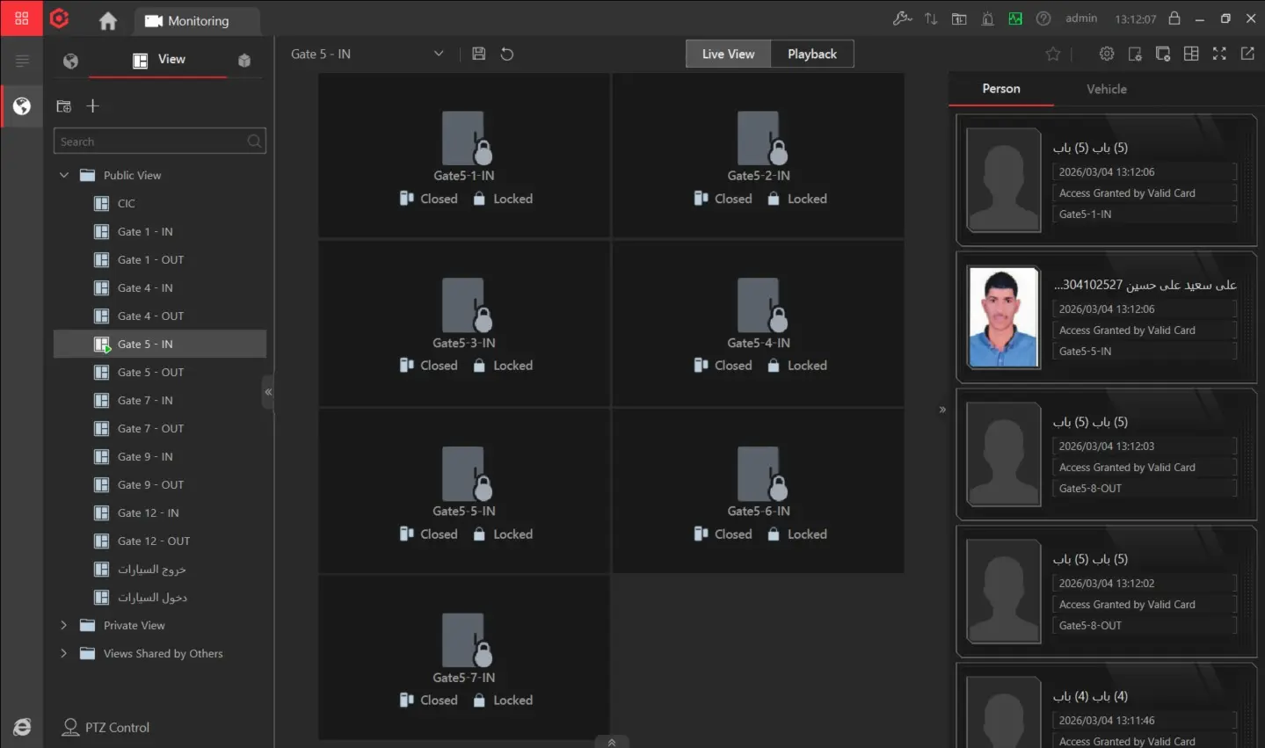Switch to the Person events tab
Image resolution: width=1265 pixels, height=748 pixels.
1001,89
